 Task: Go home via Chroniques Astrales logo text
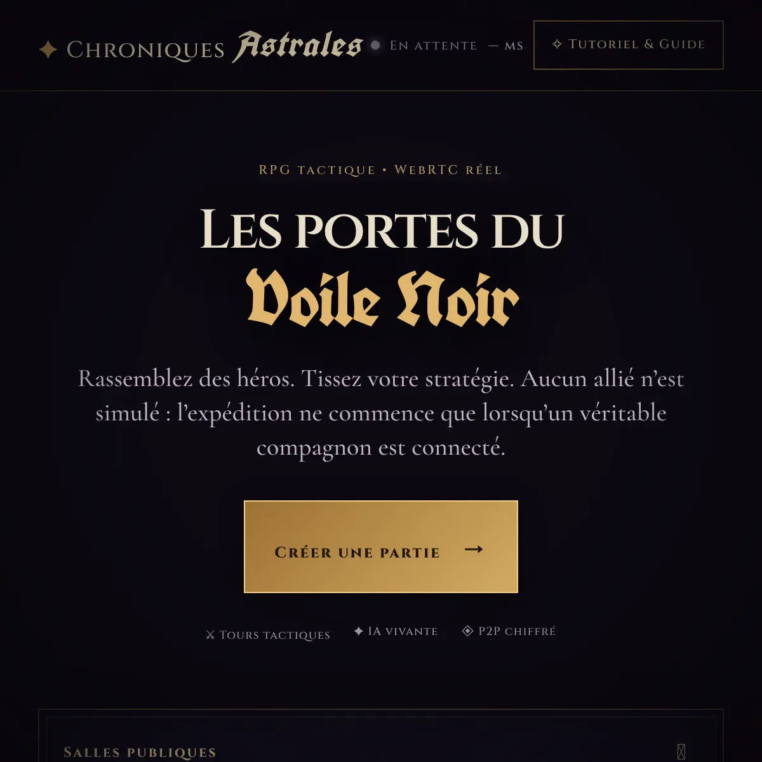tap(215, 48)
